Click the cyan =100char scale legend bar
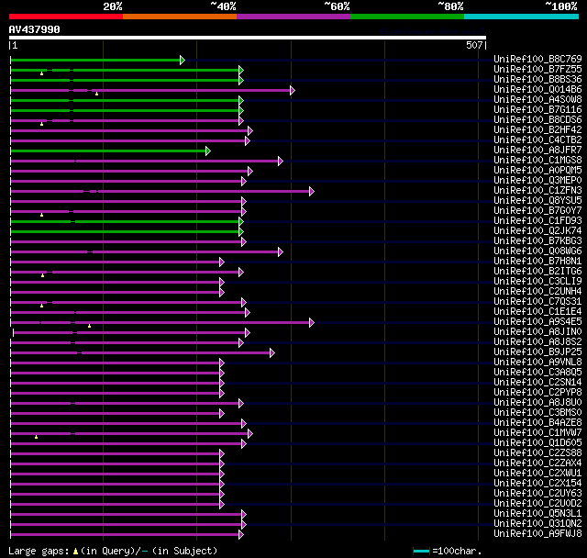The width and height of the screenshot is (587, 558). tap(421, 551)
